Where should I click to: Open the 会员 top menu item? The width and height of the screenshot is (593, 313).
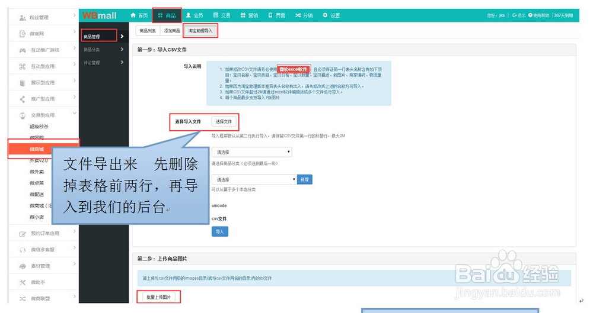pyautogui.click(x=195, y=15)
